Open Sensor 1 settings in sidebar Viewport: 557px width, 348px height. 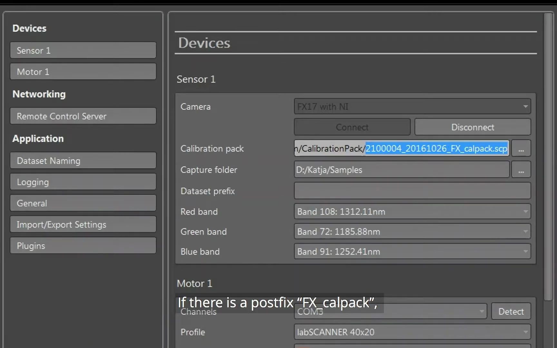coord(83,50)
